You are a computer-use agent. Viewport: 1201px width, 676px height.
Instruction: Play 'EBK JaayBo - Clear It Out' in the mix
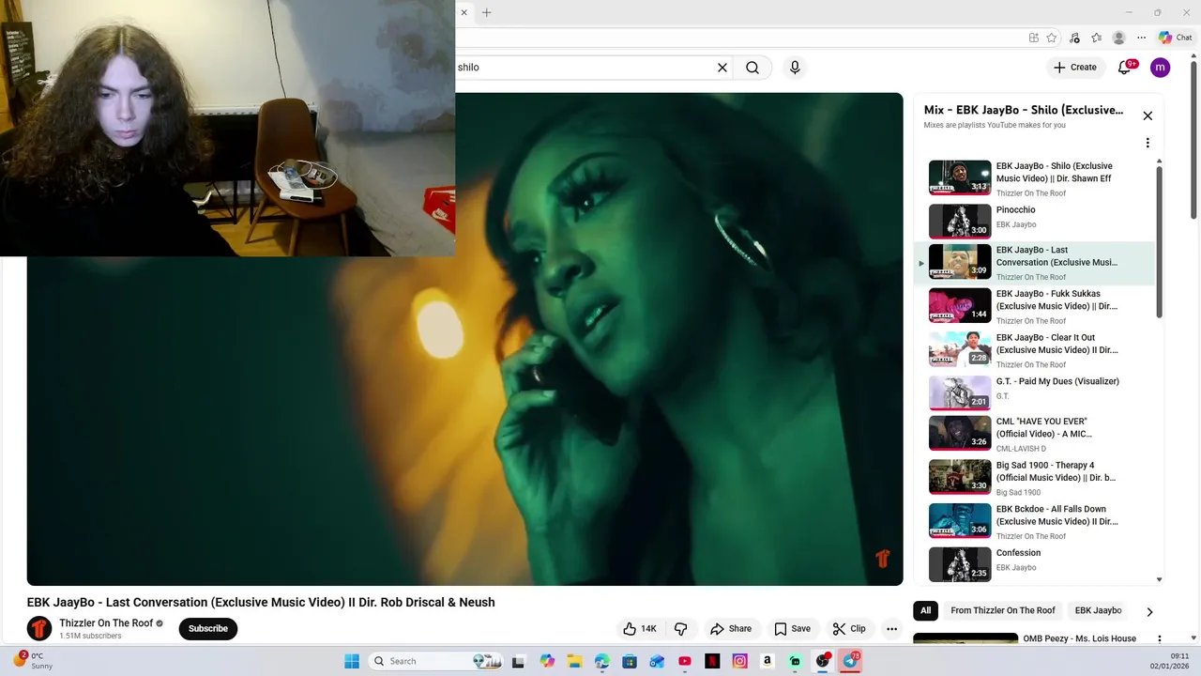click(x=1035, y=349)
